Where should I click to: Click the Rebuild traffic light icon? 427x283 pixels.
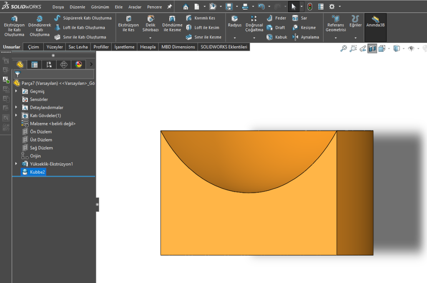[x=310, y=7]
